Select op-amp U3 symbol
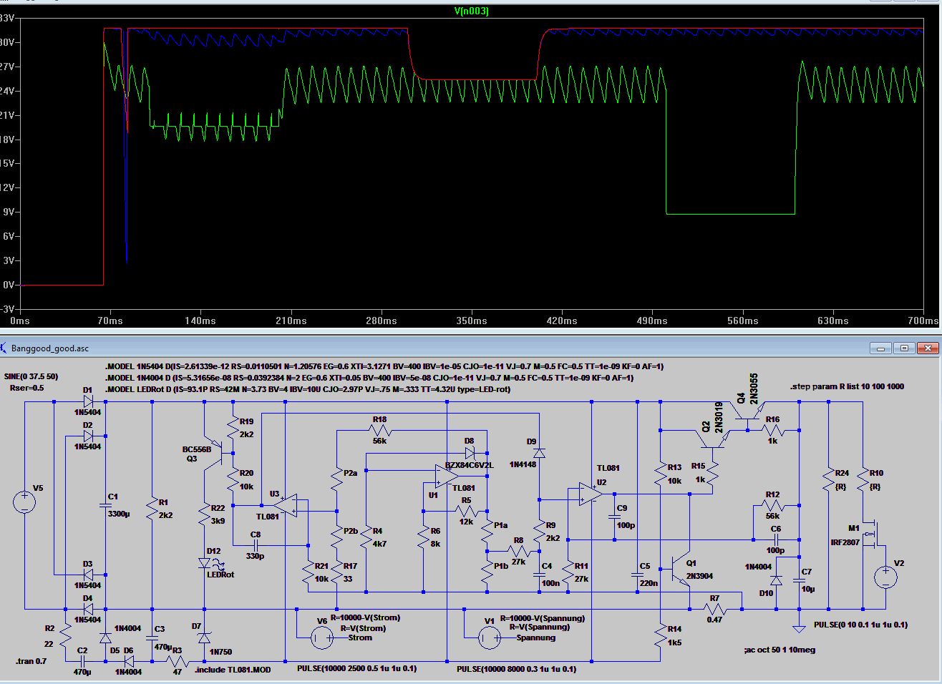The height and width of the screenshot is (684, 942). coord(285,506)
